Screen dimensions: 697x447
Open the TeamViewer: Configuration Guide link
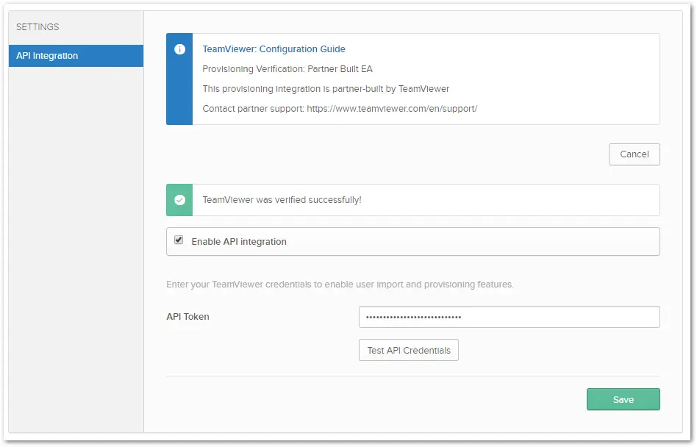274,49
